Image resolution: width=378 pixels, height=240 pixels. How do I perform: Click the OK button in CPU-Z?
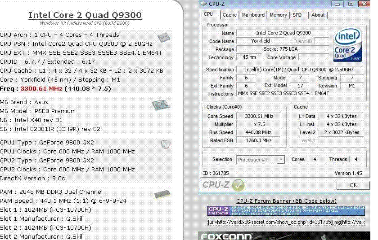tap(353, 185)
